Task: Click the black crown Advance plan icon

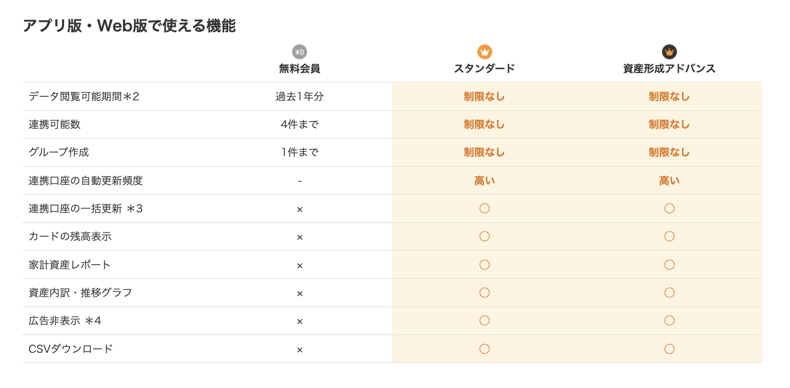Action: [669, 52]
